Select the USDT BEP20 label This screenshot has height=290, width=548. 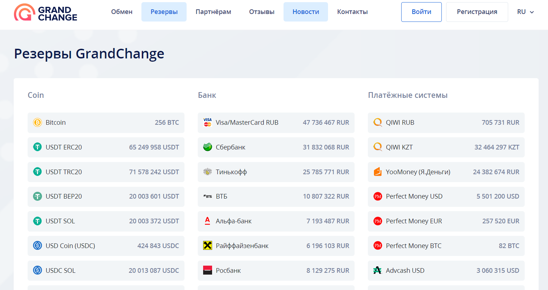coord(64,196)
